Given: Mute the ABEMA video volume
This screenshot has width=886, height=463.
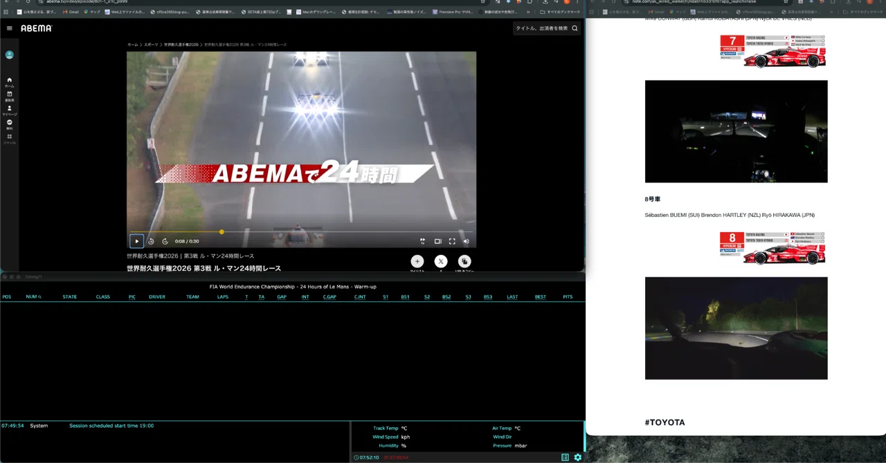Looking at the screenshot, I should point(466,241).
